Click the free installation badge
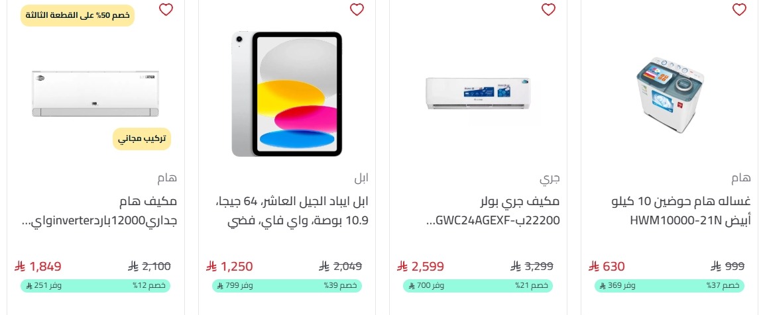 click(x=142, y=139)
